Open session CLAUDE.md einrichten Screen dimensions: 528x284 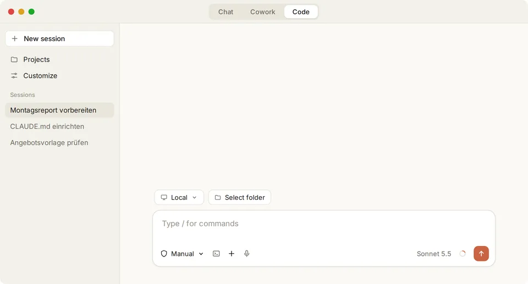tap(59, 126)
